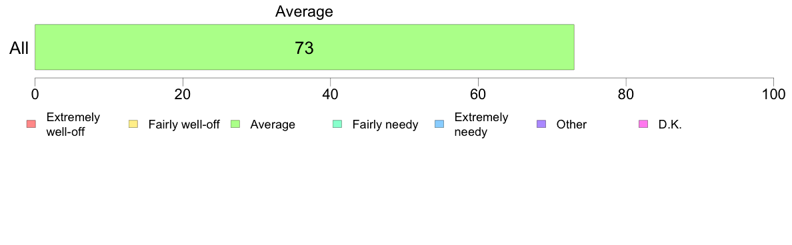Image resolution: width=792 pixels, height=245 pixels.
Task: Click the green Average bar
Action: point(305,47)
